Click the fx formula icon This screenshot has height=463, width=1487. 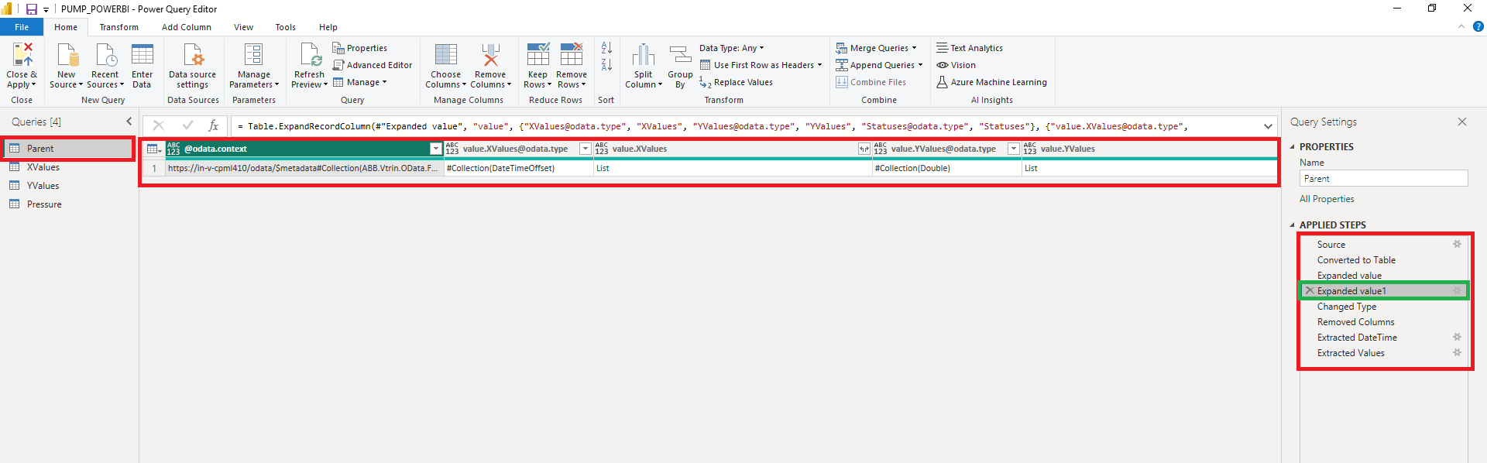pyautogui.click(x=214, y=125)
